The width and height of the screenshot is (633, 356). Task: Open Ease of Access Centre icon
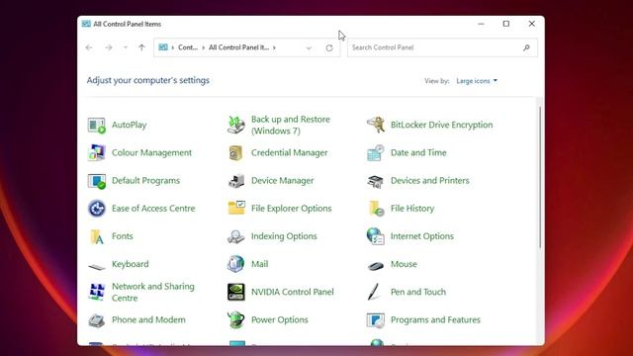97,209
